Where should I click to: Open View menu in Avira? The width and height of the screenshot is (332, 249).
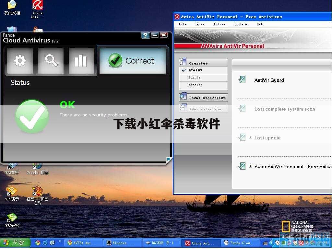coord(200,24)
